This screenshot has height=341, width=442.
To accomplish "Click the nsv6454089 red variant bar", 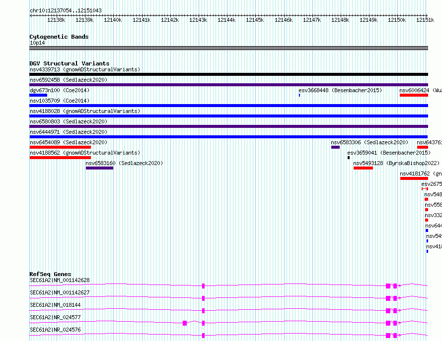I will (x=60, y=147).
